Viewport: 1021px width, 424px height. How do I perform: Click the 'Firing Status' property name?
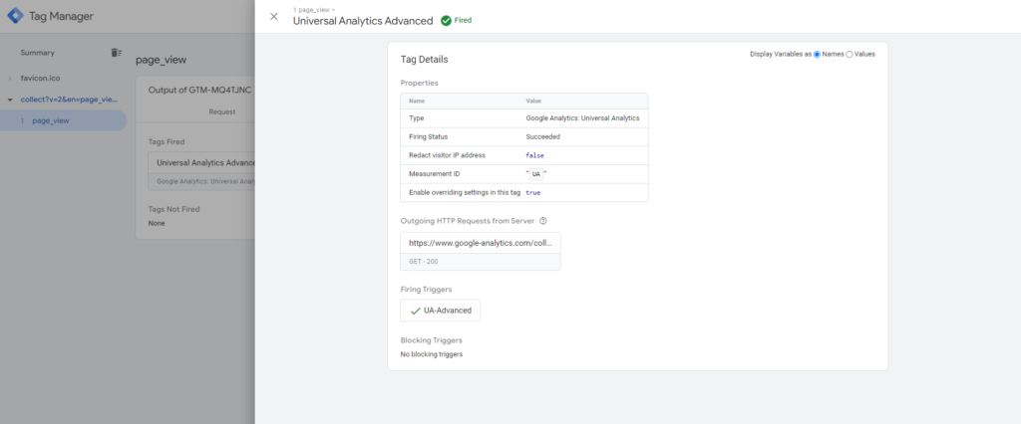click(x=429, y=137)
